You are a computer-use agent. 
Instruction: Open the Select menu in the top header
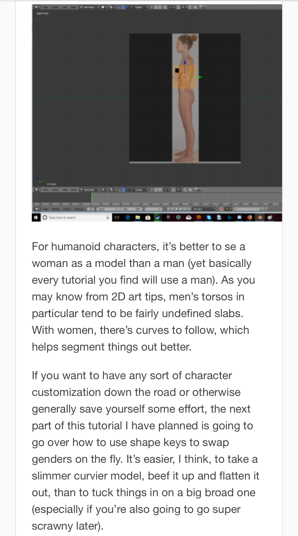tap(55, 7)
